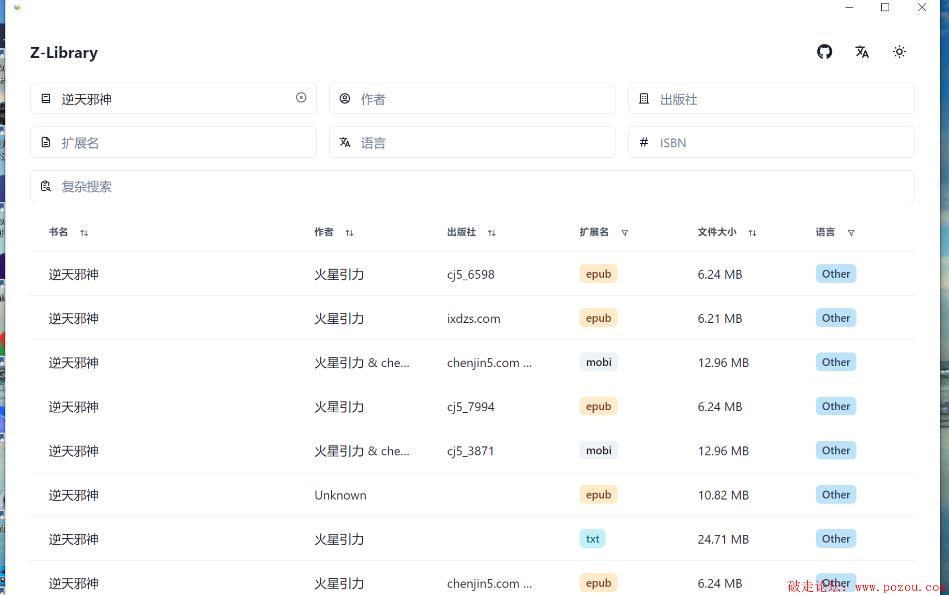Click the 出版社 publisher input field

pos(771,98)
